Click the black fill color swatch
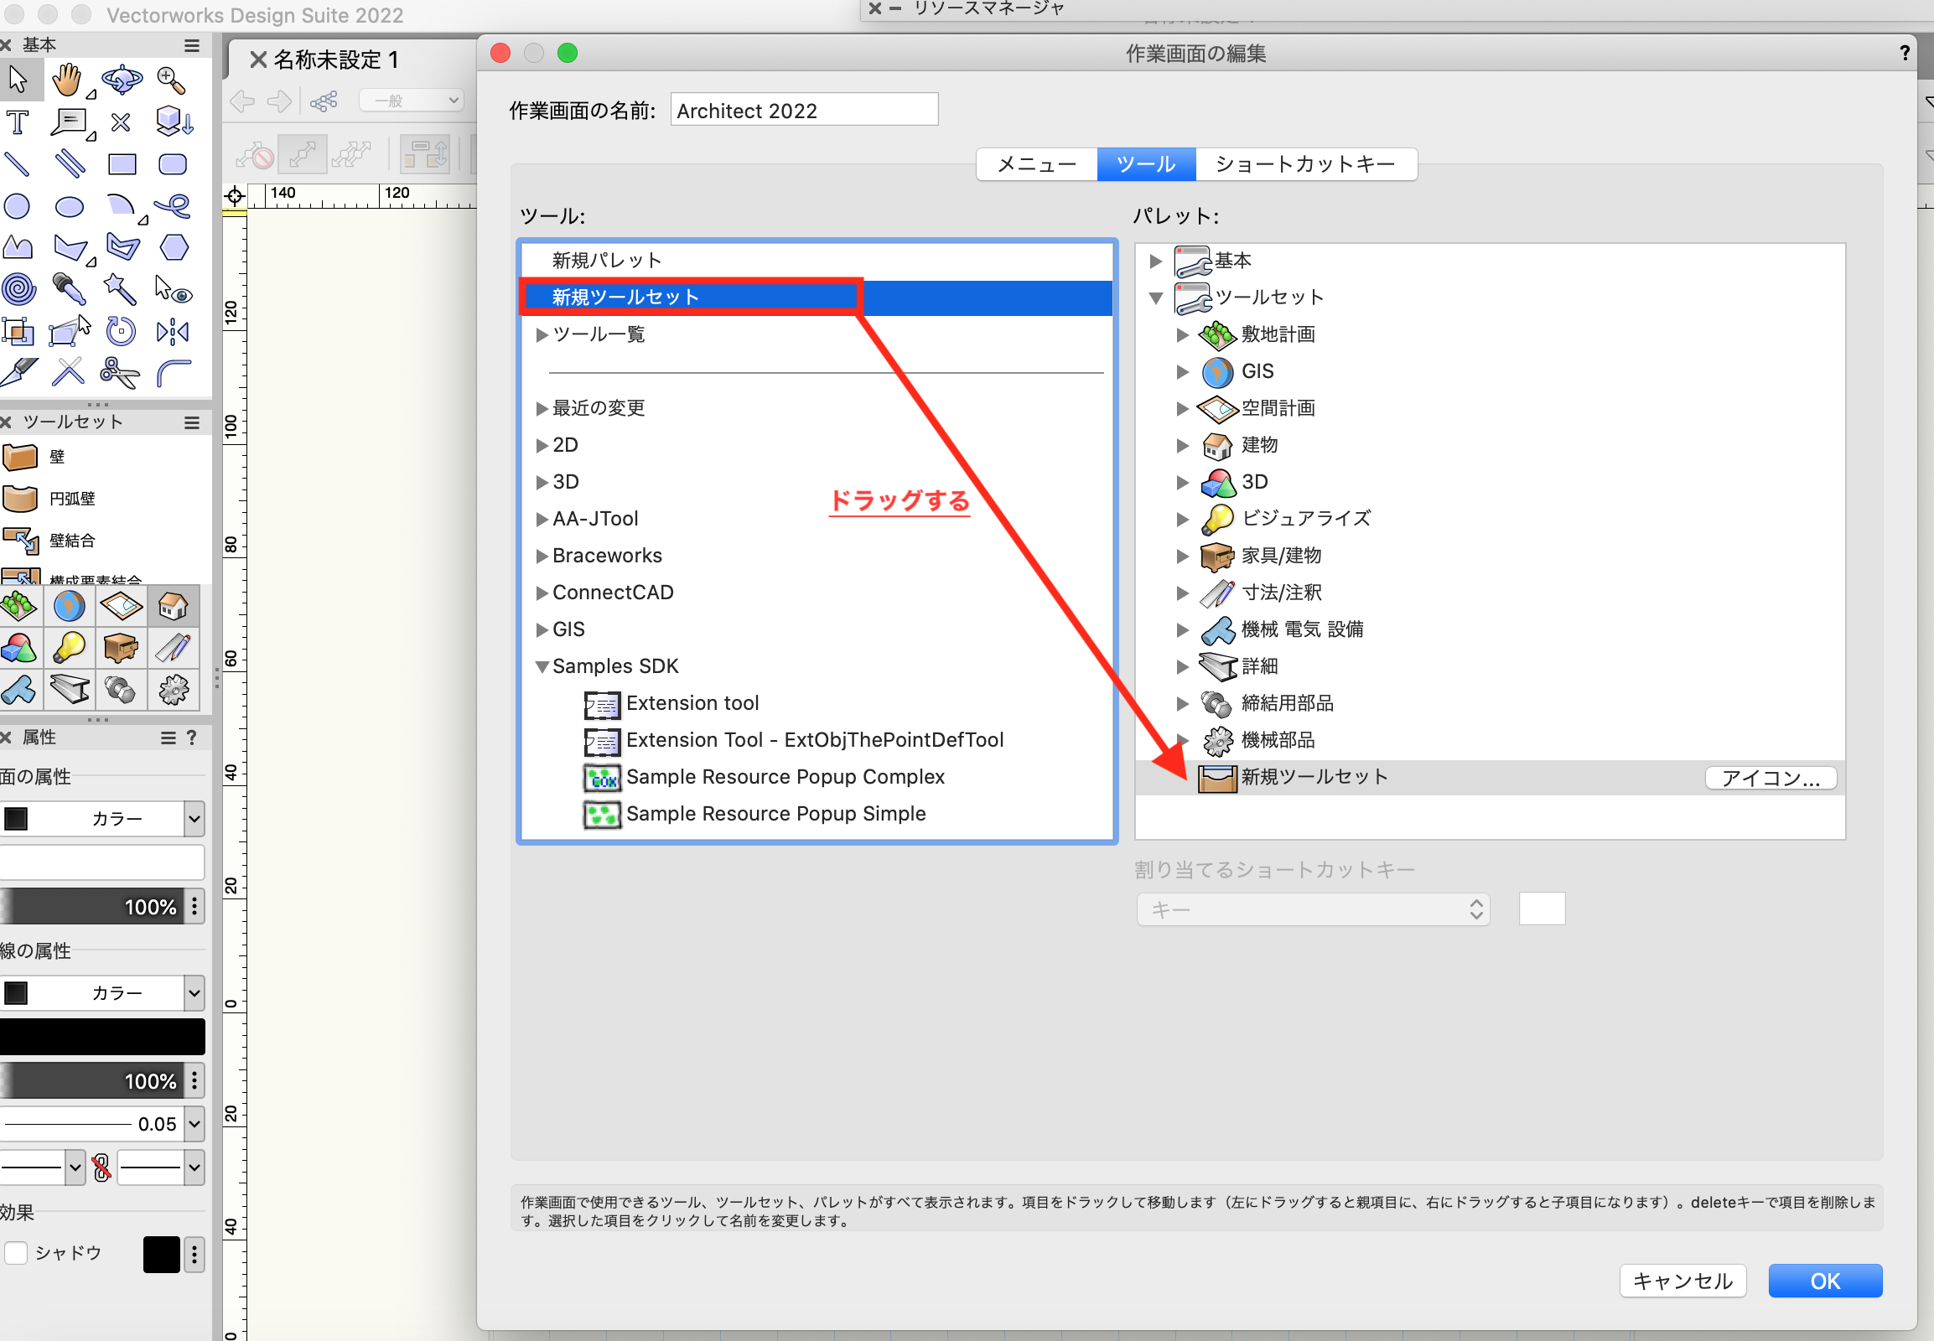1934x1341 pixels. coord(16,818)
